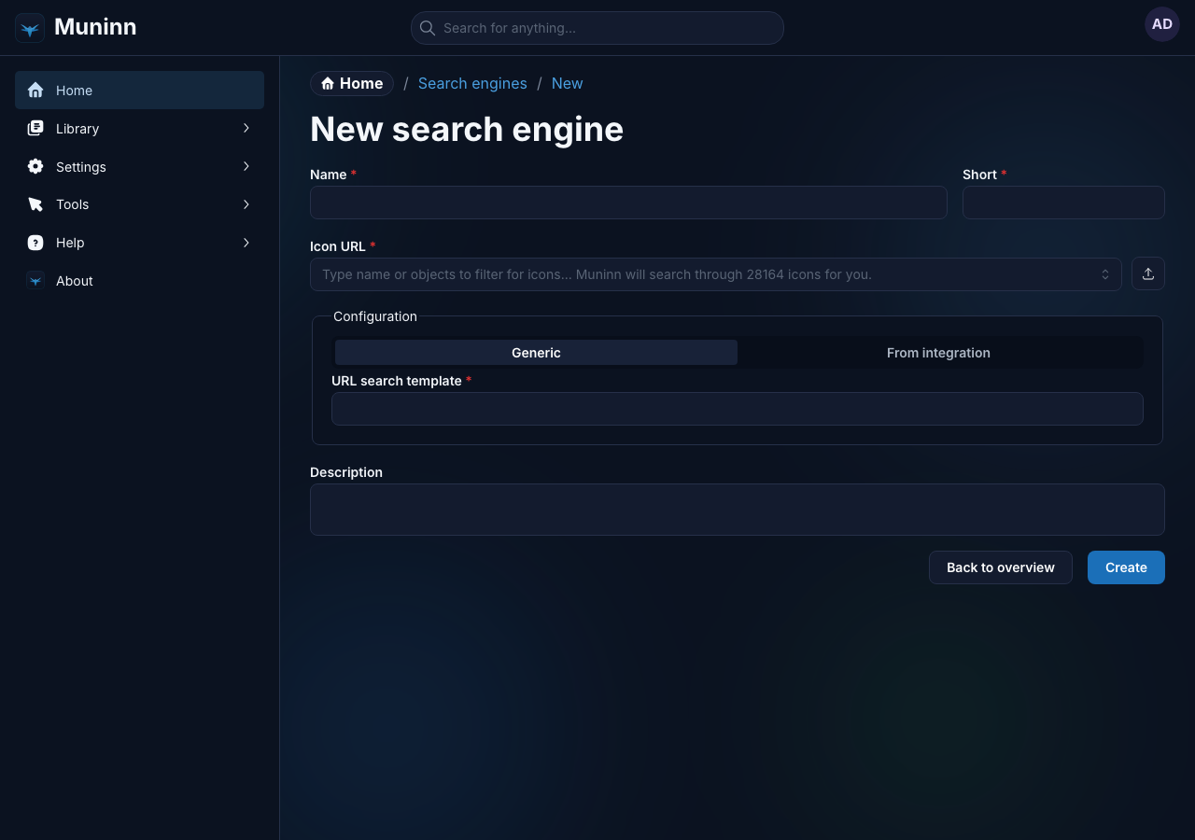Click the search magnifier icon

point(428,28)
